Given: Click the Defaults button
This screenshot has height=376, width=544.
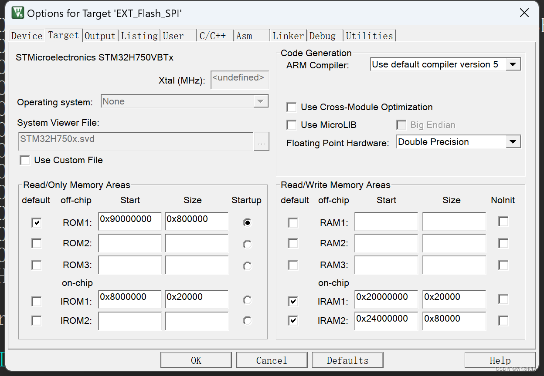Looking at the screenshot, I should (347, 360).
